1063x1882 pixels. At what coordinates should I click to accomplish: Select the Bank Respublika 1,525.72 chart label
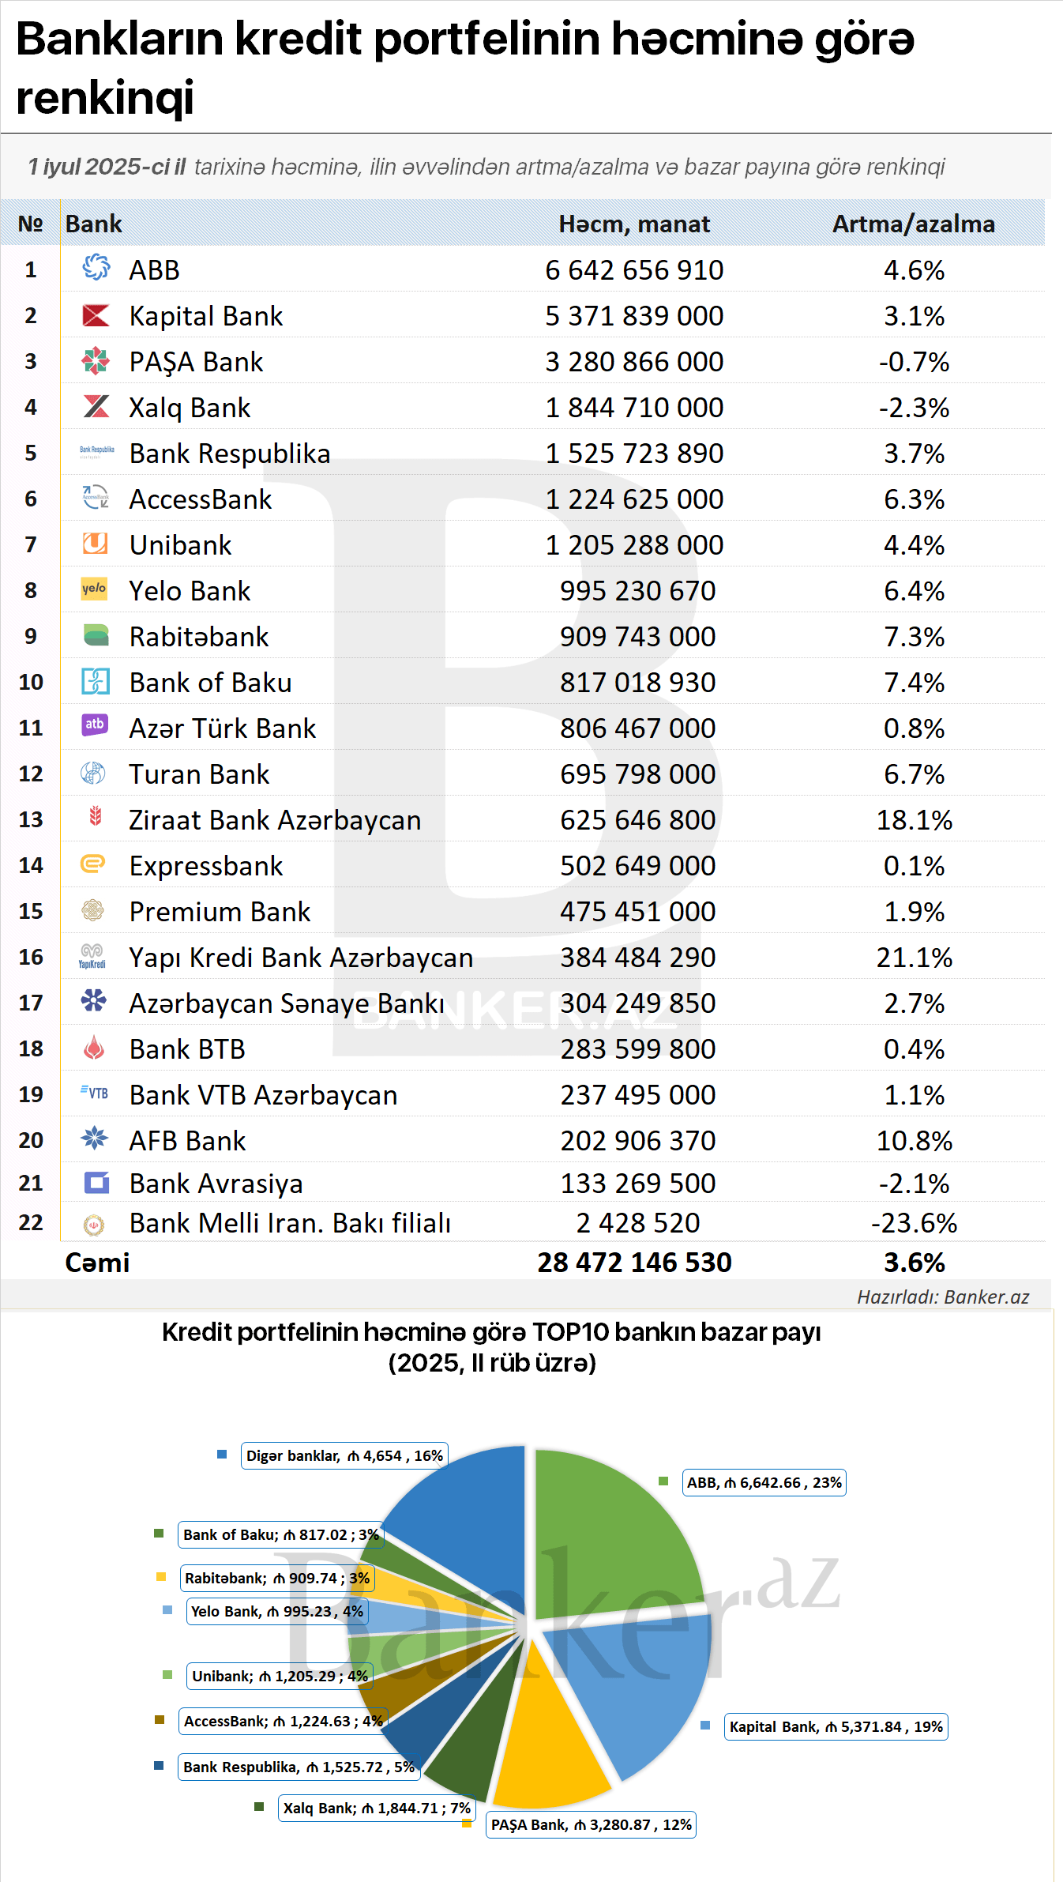tap(299, 1767)
